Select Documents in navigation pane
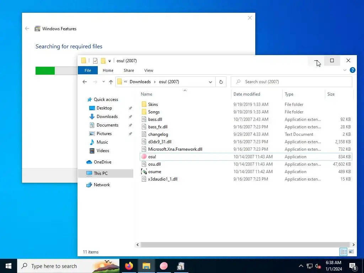Viewport: 364px width, 273px height. click(x=107, y=125)
